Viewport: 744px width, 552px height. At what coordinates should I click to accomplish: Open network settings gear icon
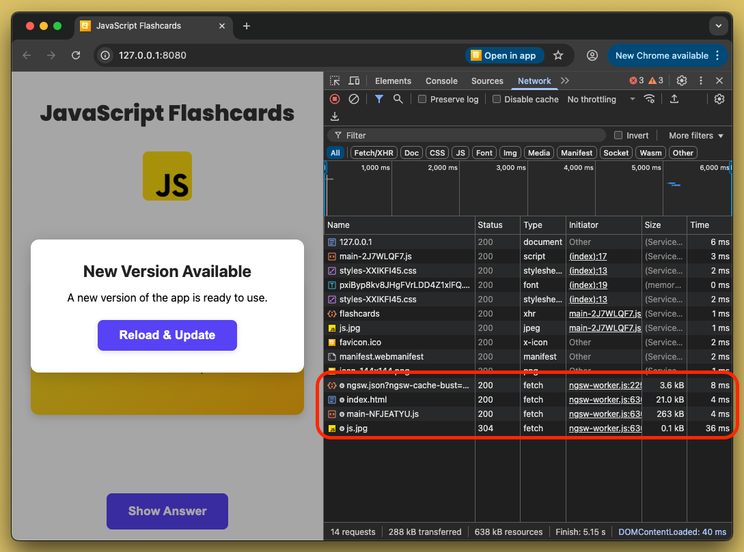(x=719, y=99)
